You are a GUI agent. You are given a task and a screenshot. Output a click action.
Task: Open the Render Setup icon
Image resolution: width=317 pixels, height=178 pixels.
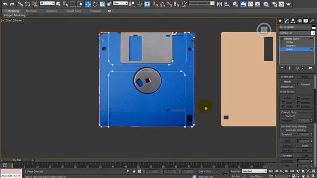point(274,4)
